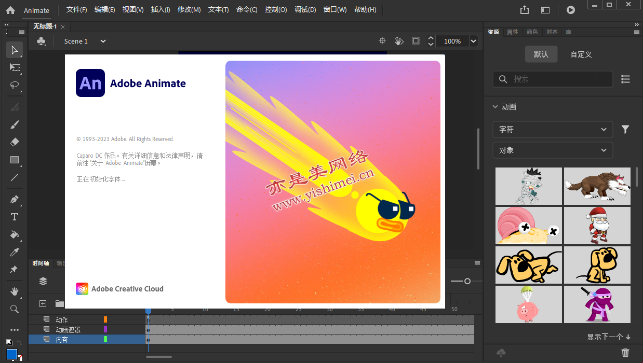
Task: Click the share/publish icon
Action: pos(525,10)
